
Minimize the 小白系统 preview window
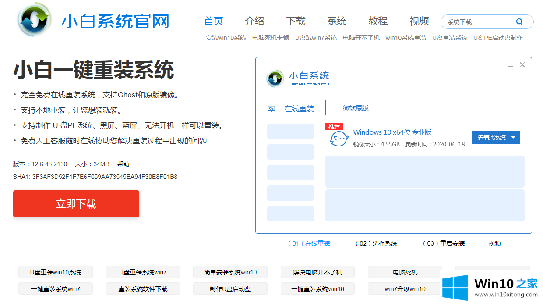click(510, 66)
